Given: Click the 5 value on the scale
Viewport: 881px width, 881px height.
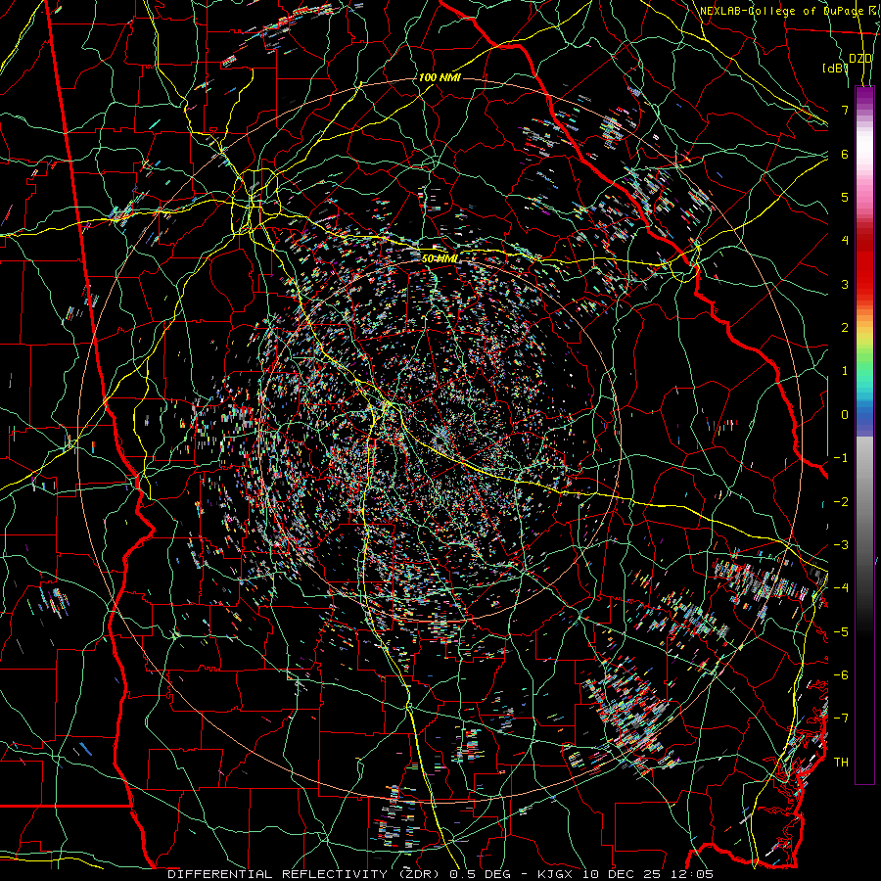Looking at the screenshot, I should pos(845,197).
